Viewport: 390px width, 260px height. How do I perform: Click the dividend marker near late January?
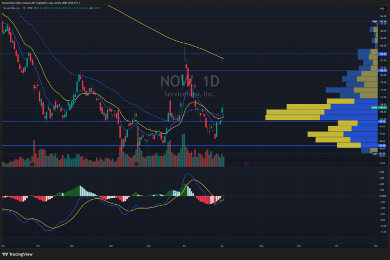(32, 164)
